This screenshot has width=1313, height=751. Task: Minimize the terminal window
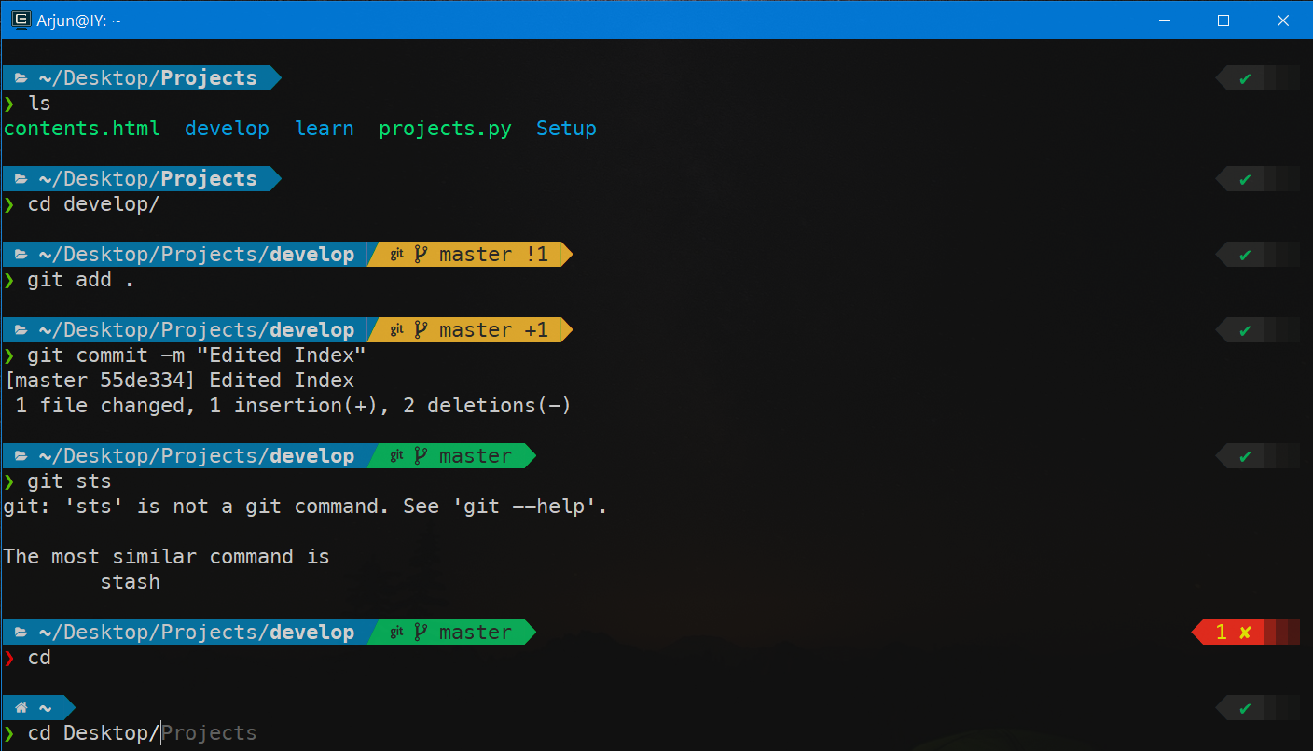(1164, 20)
